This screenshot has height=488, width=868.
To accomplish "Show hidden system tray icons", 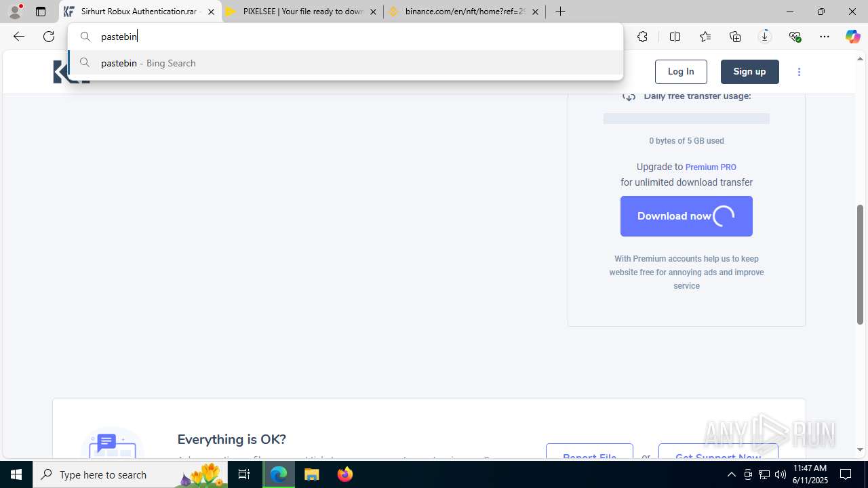I will [x=731, y=474].
